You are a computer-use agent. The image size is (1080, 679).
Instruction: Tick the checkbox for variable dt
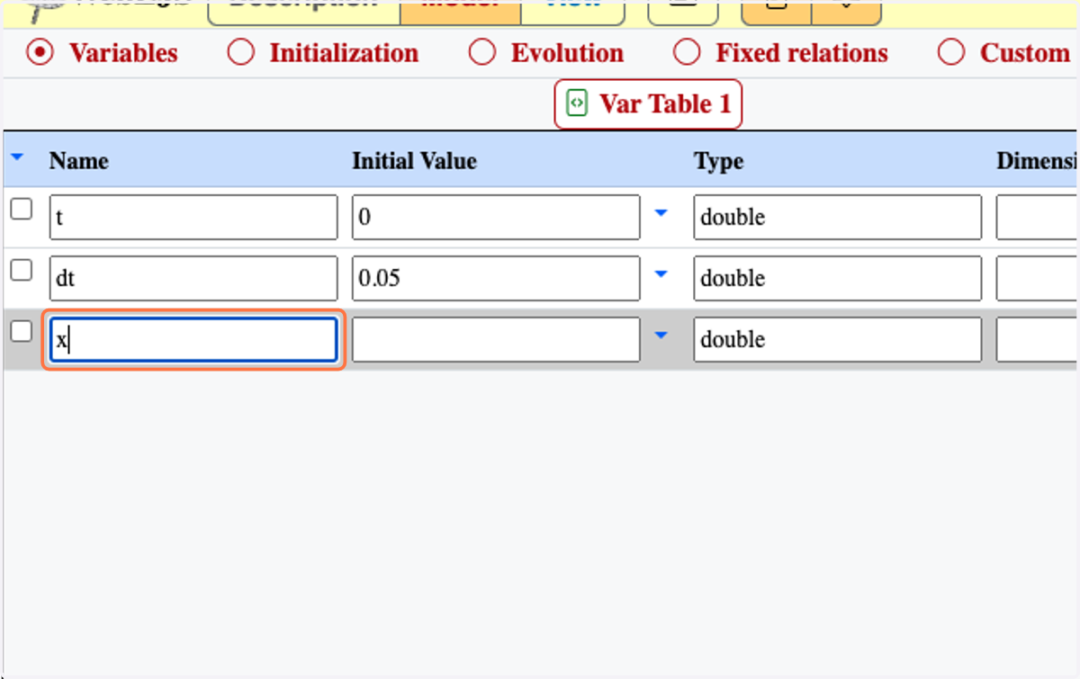click(21, 271)
